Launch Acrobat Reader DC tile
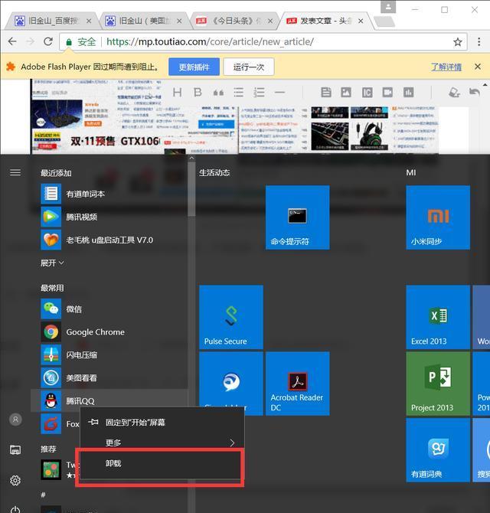The image size is (490, 513). coord(297,384)
